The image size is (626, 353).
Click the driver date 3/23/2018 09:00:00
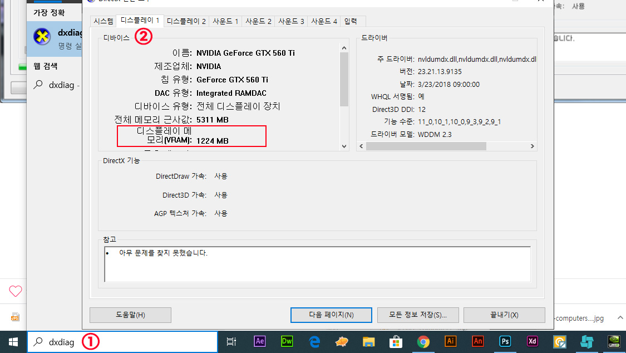448,85
